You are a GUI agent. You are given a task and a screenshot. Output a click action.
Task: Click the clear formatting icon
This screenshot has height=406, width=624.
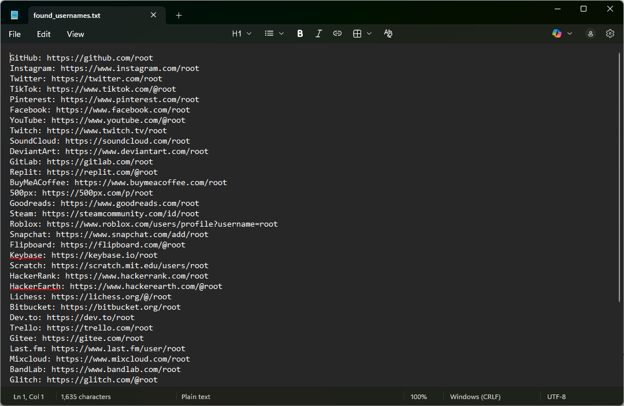(388, 34)
